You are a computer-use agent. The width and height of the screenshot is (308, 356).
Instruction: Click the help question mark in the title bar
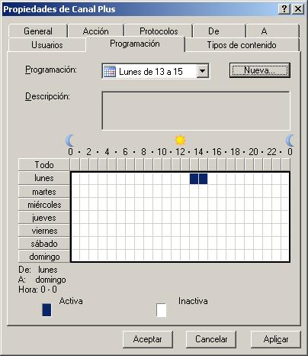click(x=284, y=9)
